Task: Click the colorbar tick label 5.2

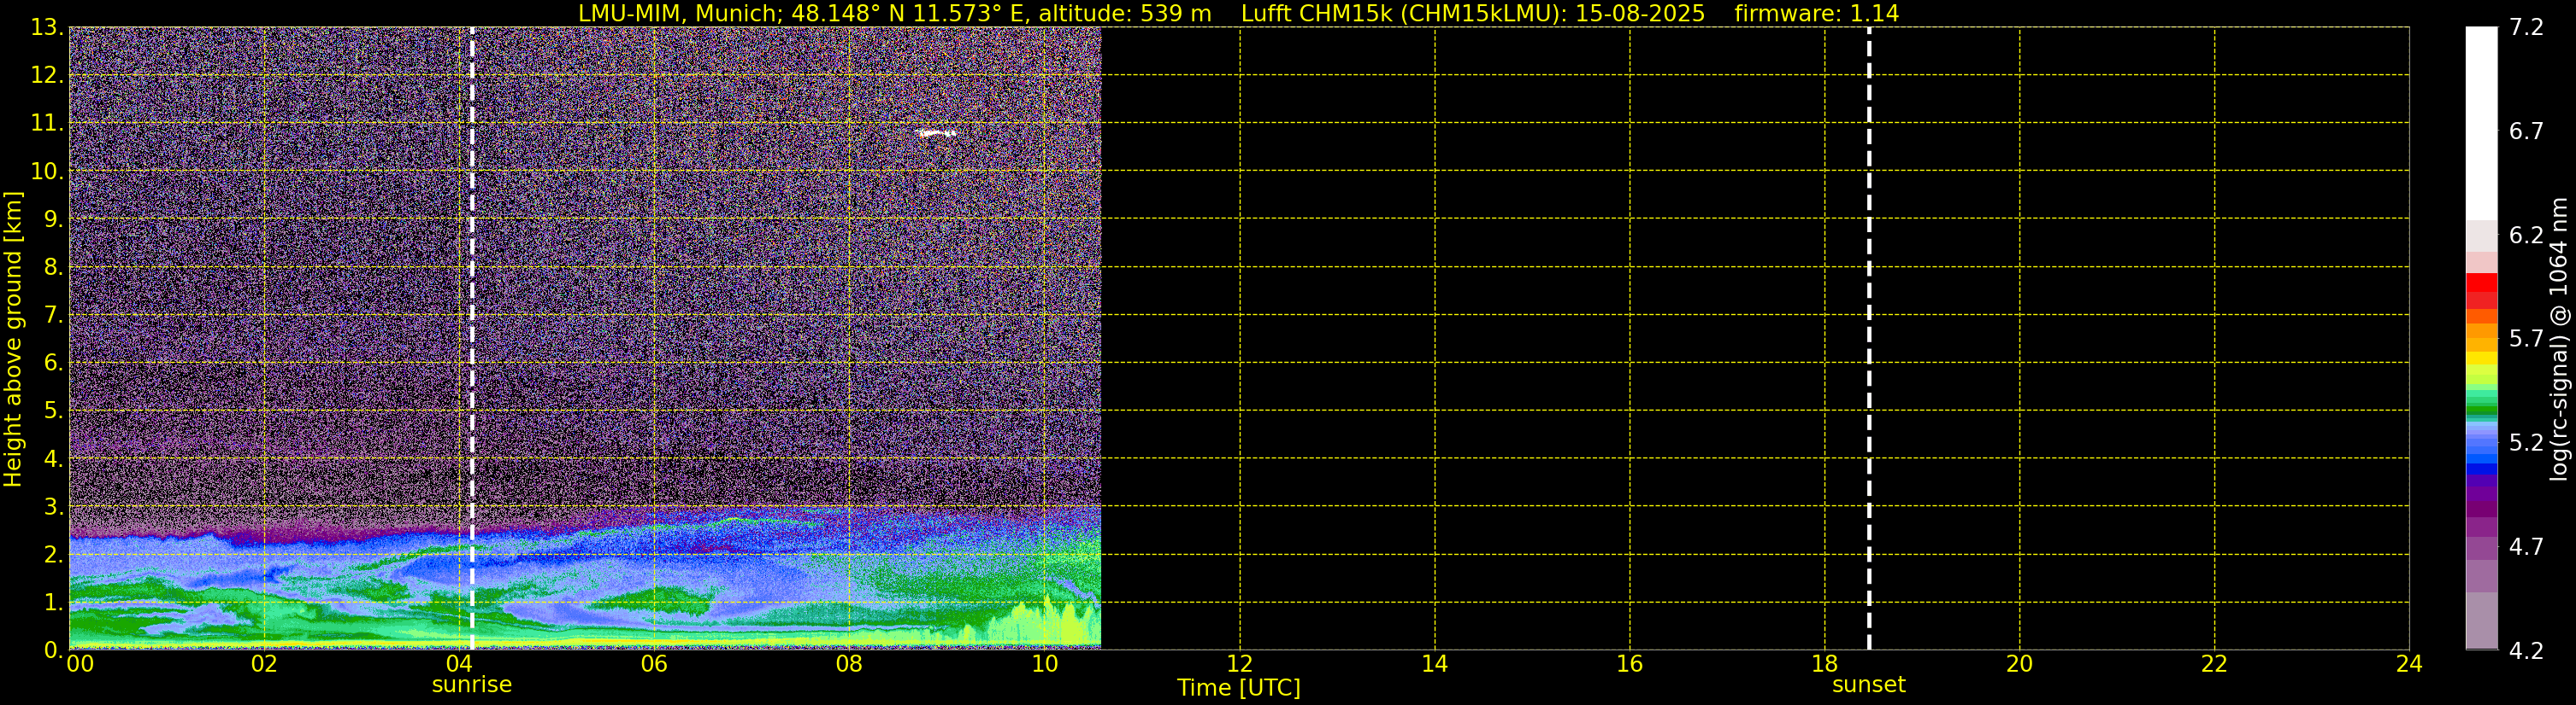Action: click(2526, 442)
